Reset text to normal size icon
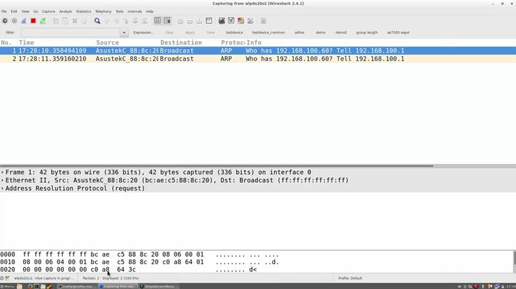The height and width of the screenshot is (289, 516). tap(199, 21)
